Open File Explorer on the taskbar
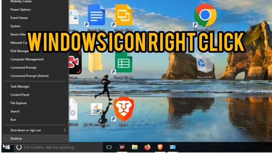 tap(135, 147)
